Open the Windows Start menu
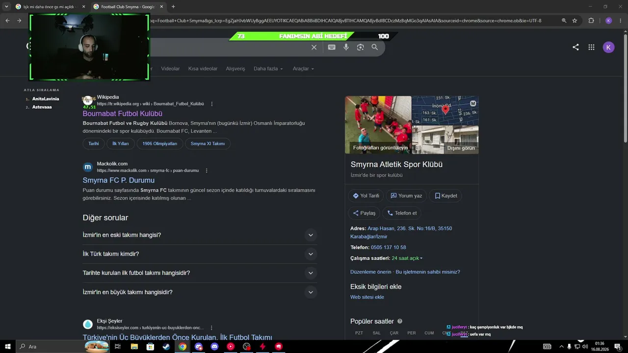Screen dimensions: 628x353 [8, 347]
